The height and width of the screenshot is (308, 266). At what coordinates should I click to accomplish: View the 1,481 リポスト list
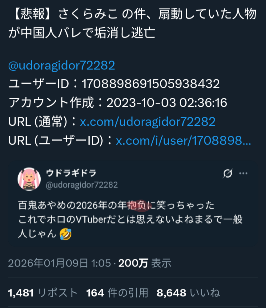click(x=43, y=293)
